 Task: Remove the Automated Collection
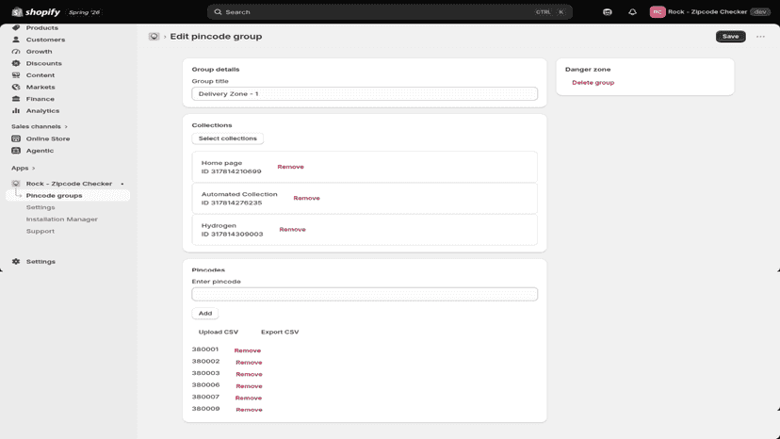point(306,198)
